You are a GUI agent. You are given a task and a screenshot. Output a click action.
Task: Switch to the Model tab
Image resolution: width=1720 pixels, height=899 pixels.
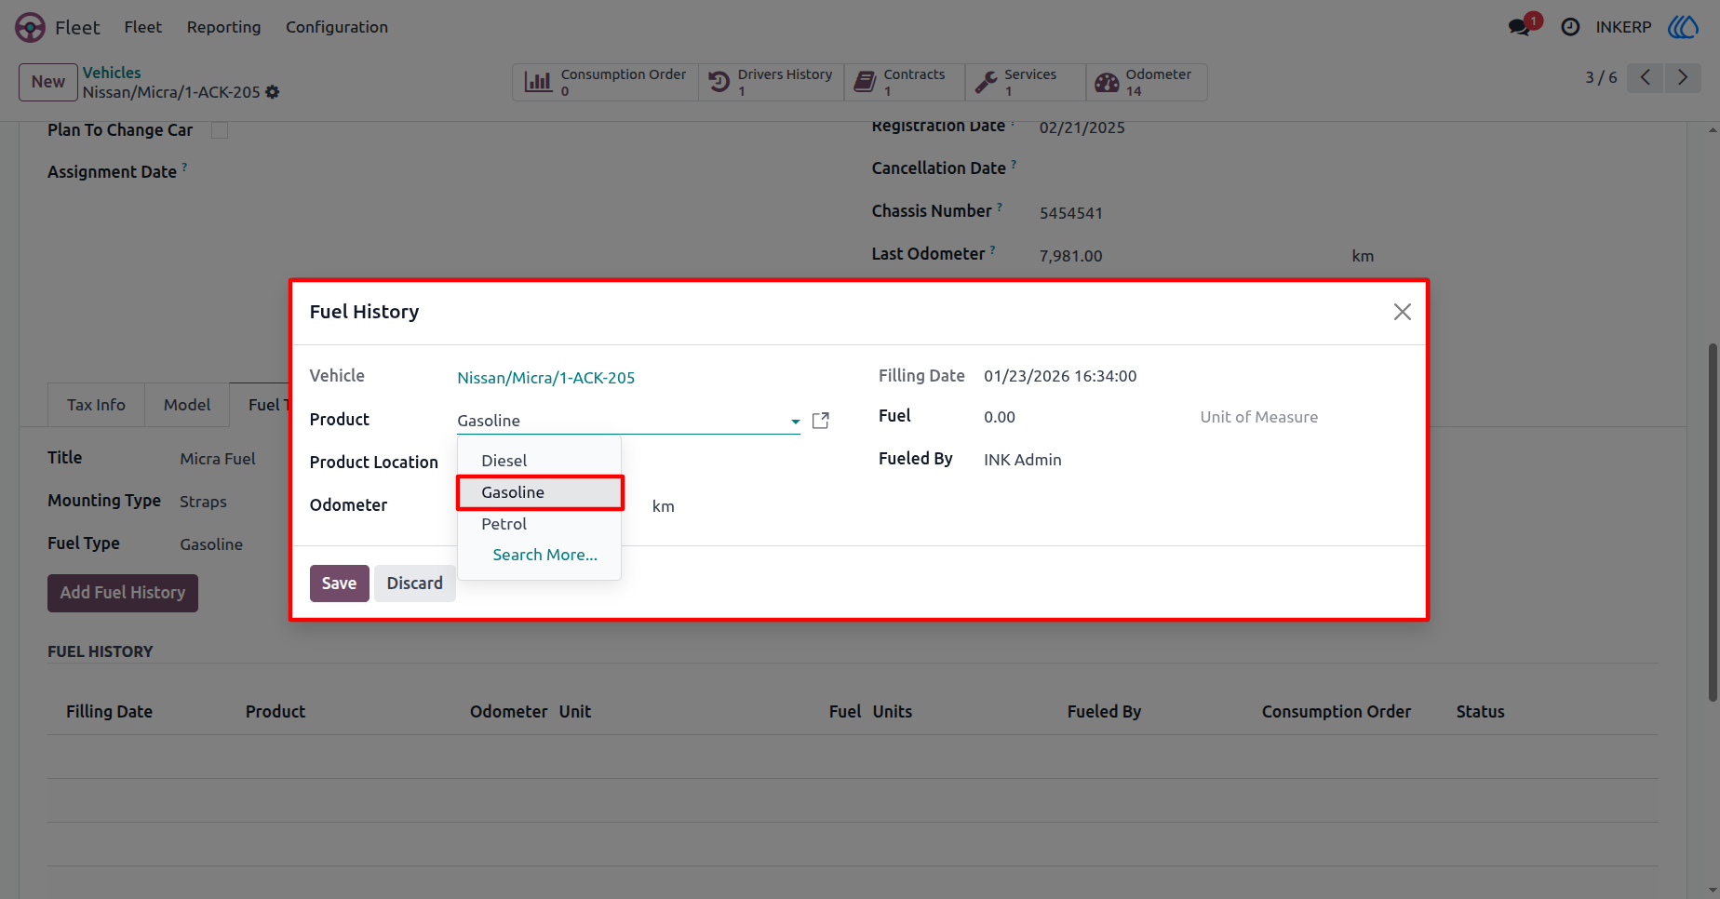point(187,405)
